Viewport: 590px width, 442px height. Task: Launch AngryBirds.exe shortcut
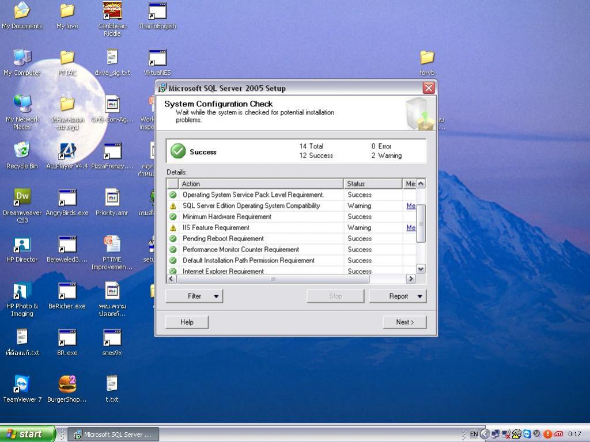coord(67,202)
